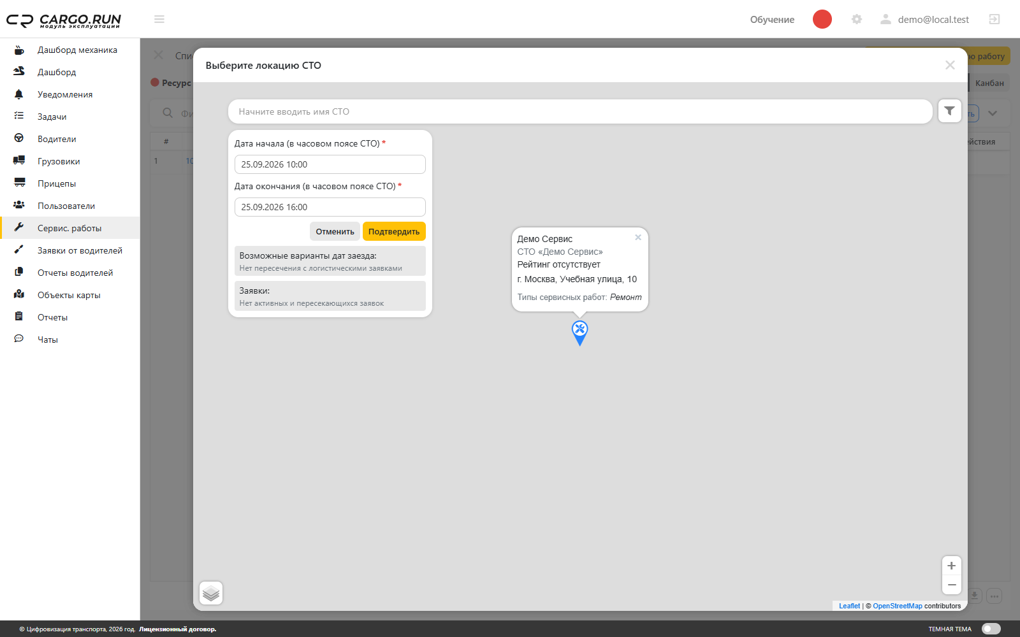The image size is (1020, 637).
Task: Open Прицепы trailer icon
Action: point(19,183)
